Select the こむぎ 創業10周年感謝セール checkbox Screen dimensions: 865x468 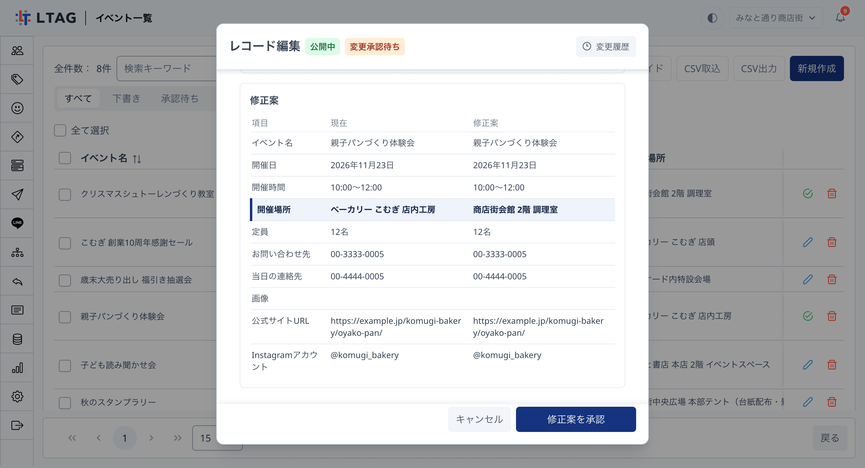[x=65, y=243]
